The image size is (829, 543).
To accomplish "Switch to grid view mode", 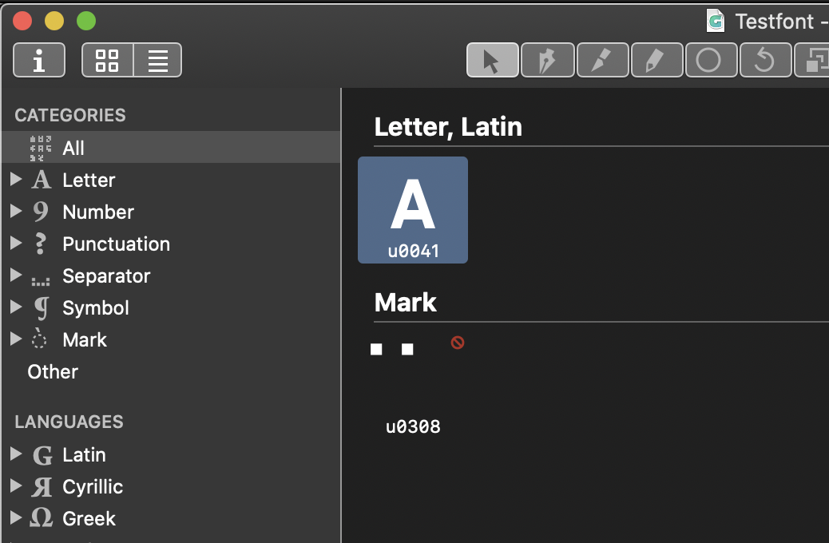I will click(x=107, y=60).
